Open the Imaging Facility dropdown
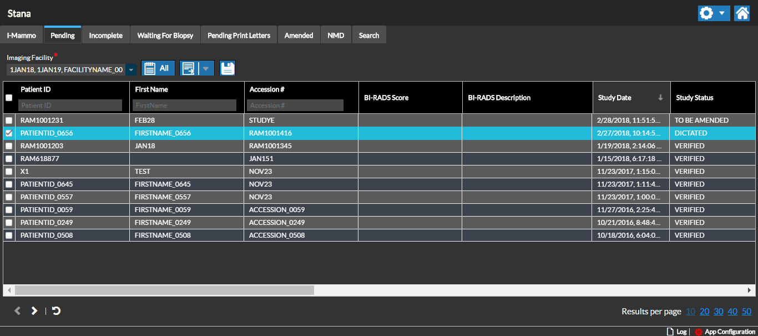This screenshot has height=336, width=758. tap(131, 70)
